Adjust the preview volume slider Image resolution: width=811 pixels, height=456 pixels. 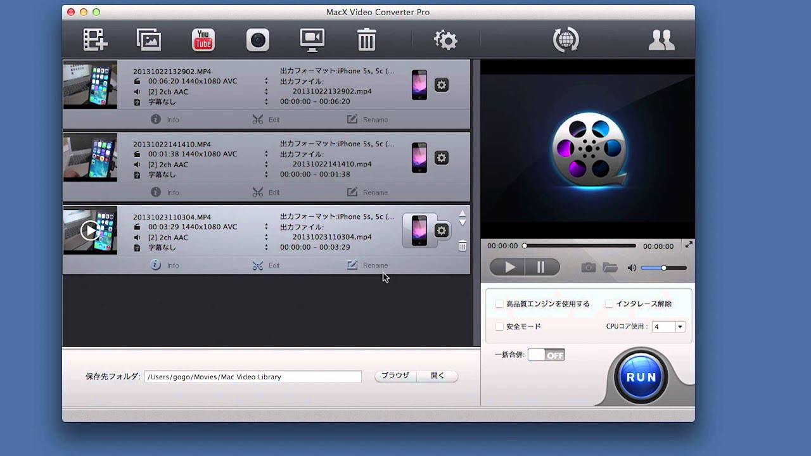coord(664,268)
